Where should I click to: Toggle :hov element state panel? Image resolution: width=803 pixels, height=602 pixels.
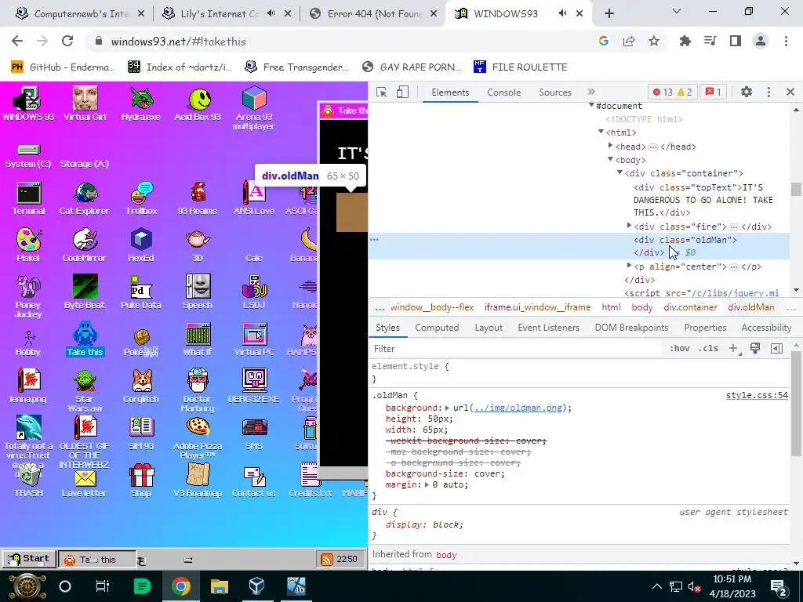[x=680, y=348]
